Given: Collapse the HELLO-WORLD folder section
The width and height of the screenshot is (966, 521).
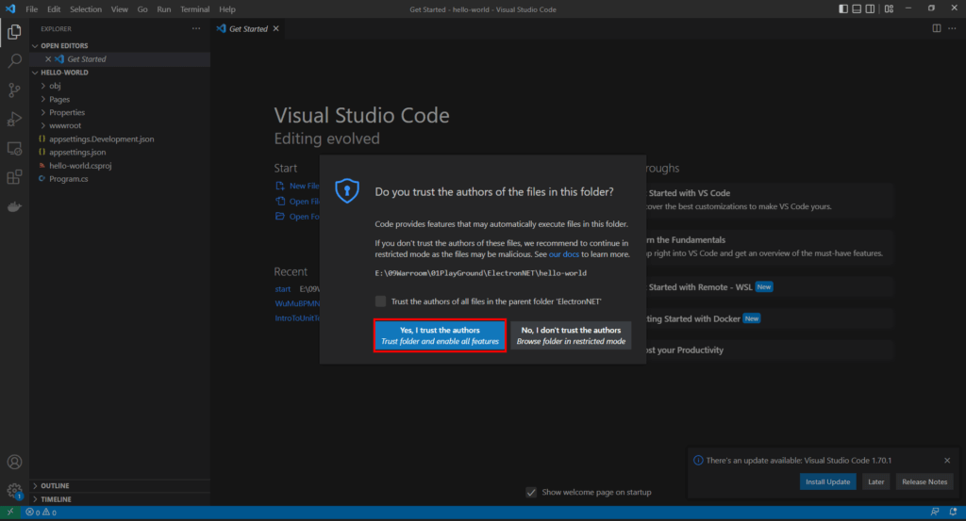Looking at the screenshot, I should point(120,73).
